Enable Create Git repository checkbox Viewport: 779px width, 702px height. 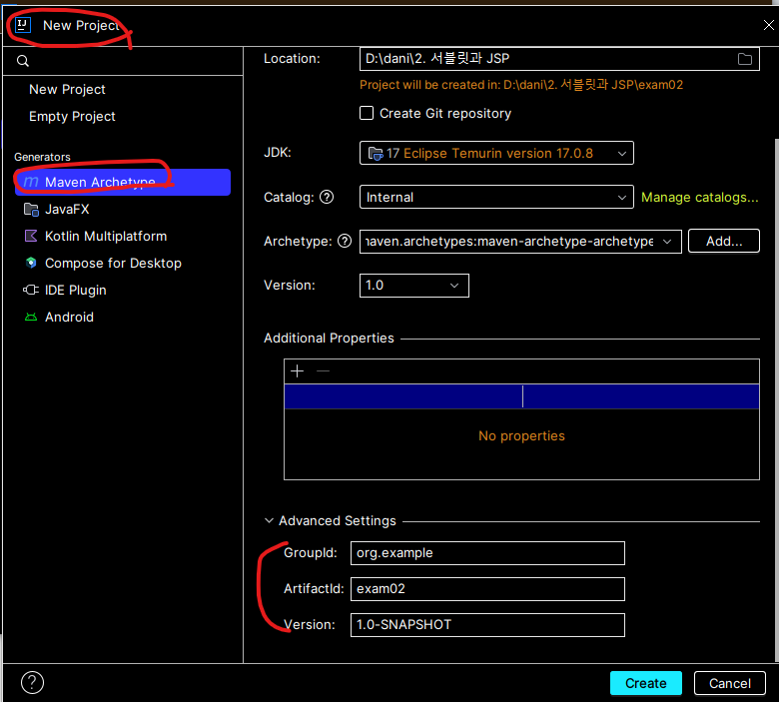(367, 113)
